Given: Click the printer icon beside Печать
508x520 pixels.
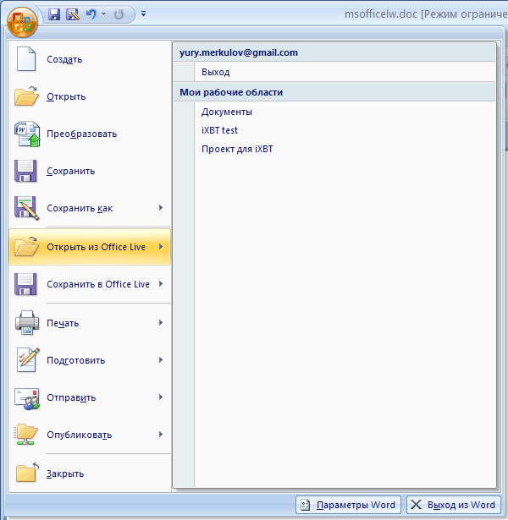Looking at the screenshot, I should click(x=26, y=323).
